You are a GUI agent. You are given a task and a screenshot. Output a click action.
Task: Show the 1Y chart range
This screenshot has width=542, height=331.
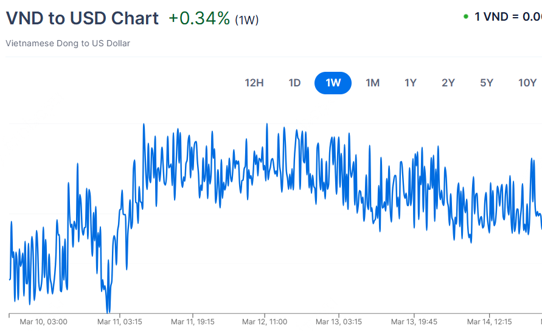(x=411, y=83)
